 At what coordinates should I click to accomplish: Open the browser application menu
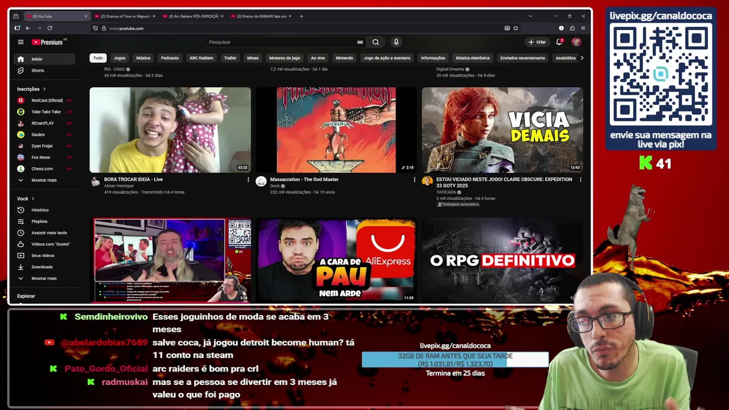tap(583, 28)
